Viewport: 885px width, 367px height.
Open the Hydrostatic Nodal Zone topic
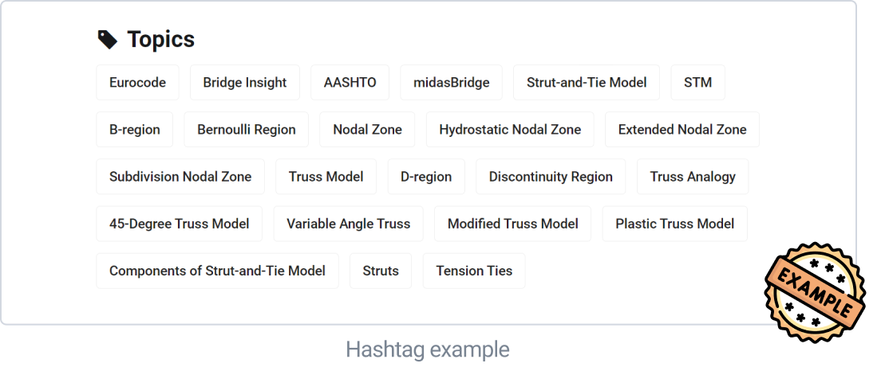coord(510,130)
